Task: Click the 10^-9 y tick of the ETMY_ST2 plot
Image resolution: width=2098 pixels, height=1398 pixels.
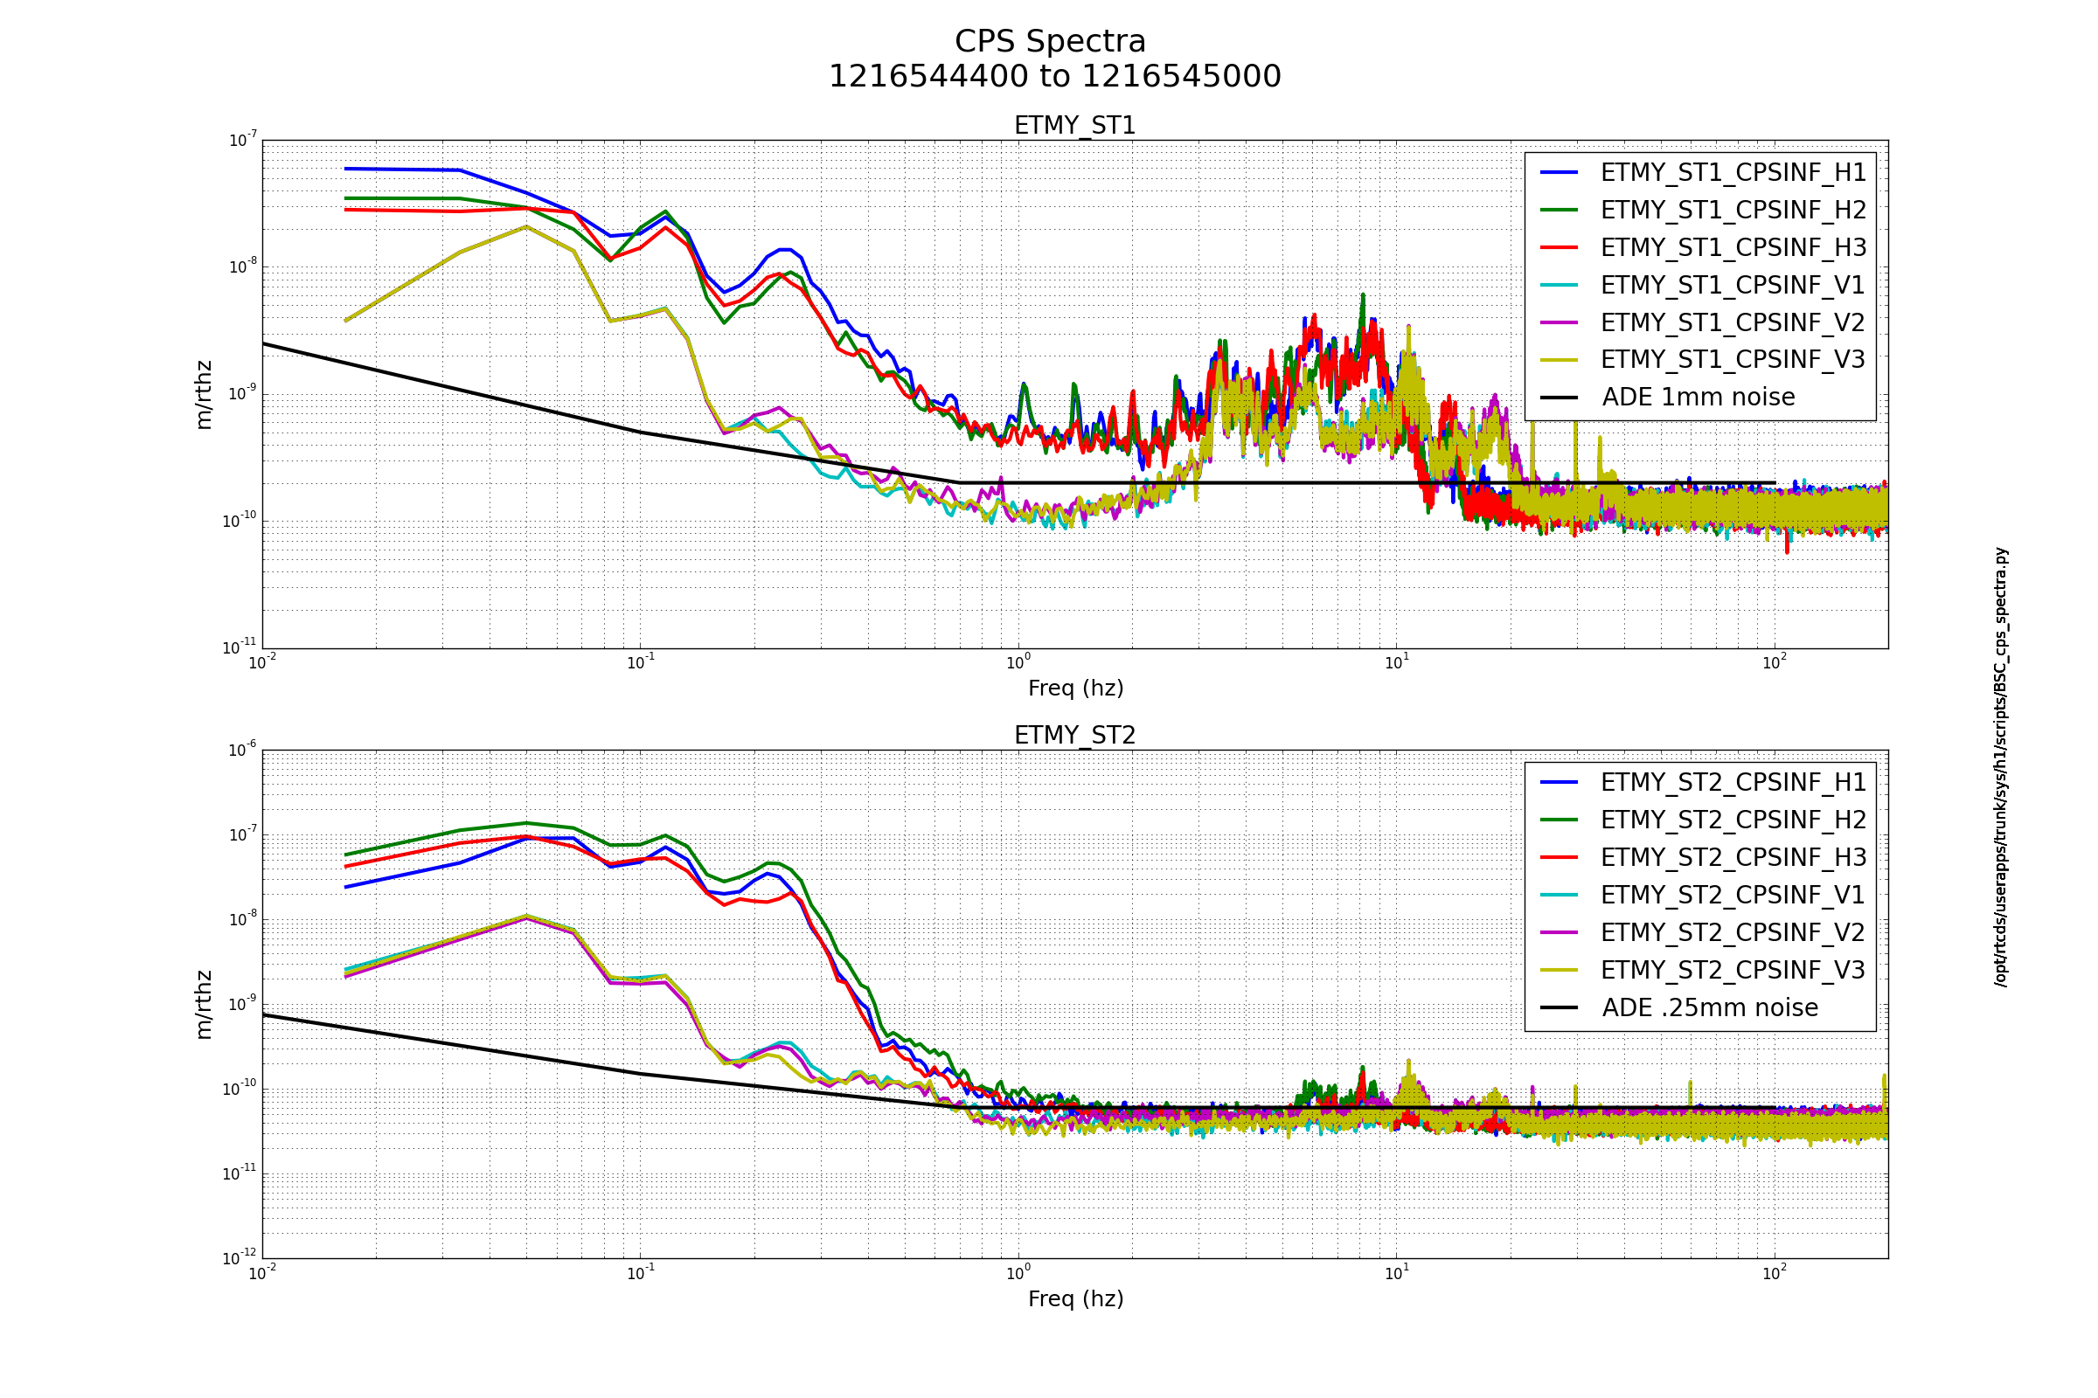Action: click(243, 1003)
